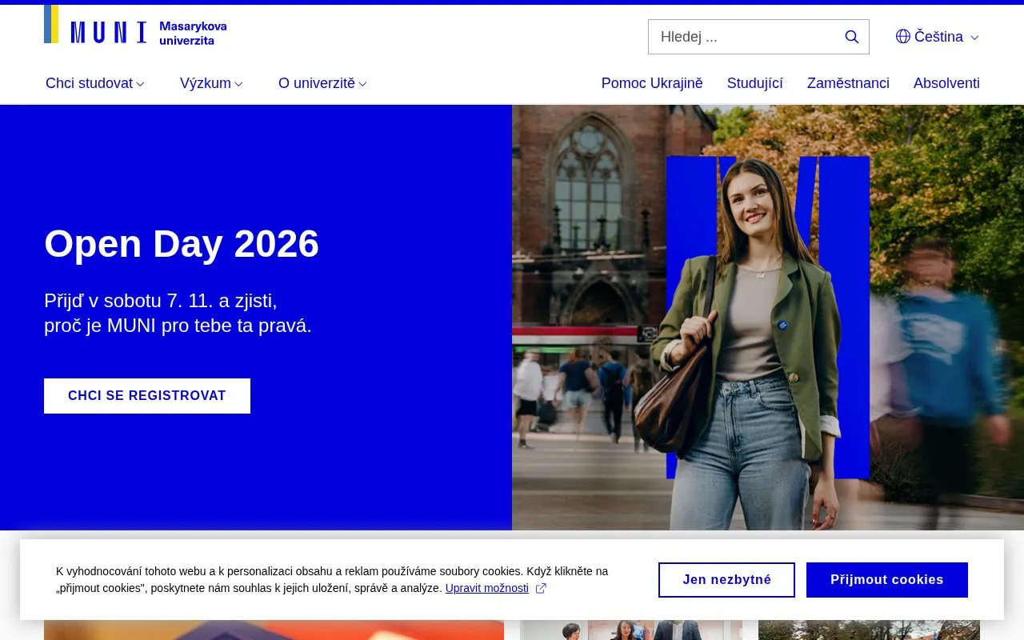Click the Jen nezbytné cookies button
The width and height of the screenshot is (1024, 640).
tap(726, 580)
